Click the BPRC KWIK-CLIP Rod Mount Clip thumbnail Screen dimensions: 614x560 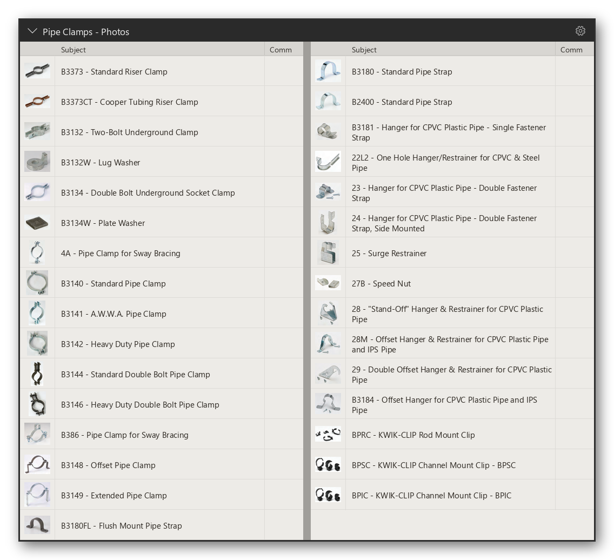(x=328, y=434)
